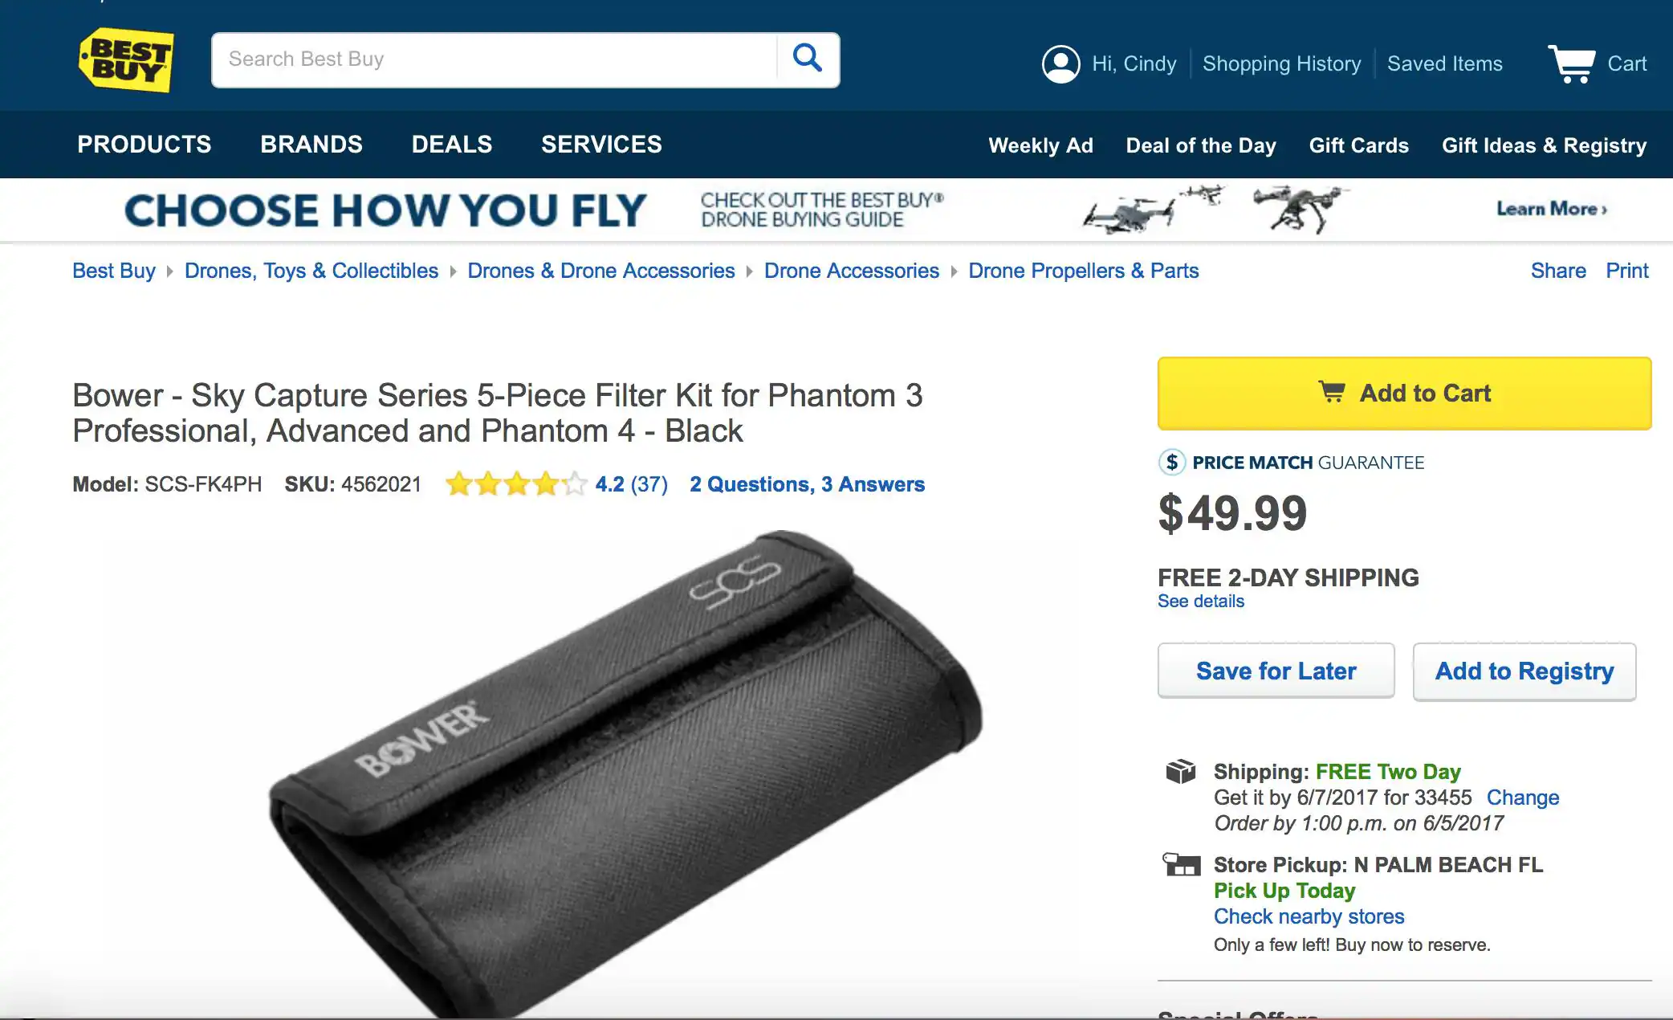Click the account profile icon
This screenshot has width=1673, height=1020.
click(x=1060, y=63)
